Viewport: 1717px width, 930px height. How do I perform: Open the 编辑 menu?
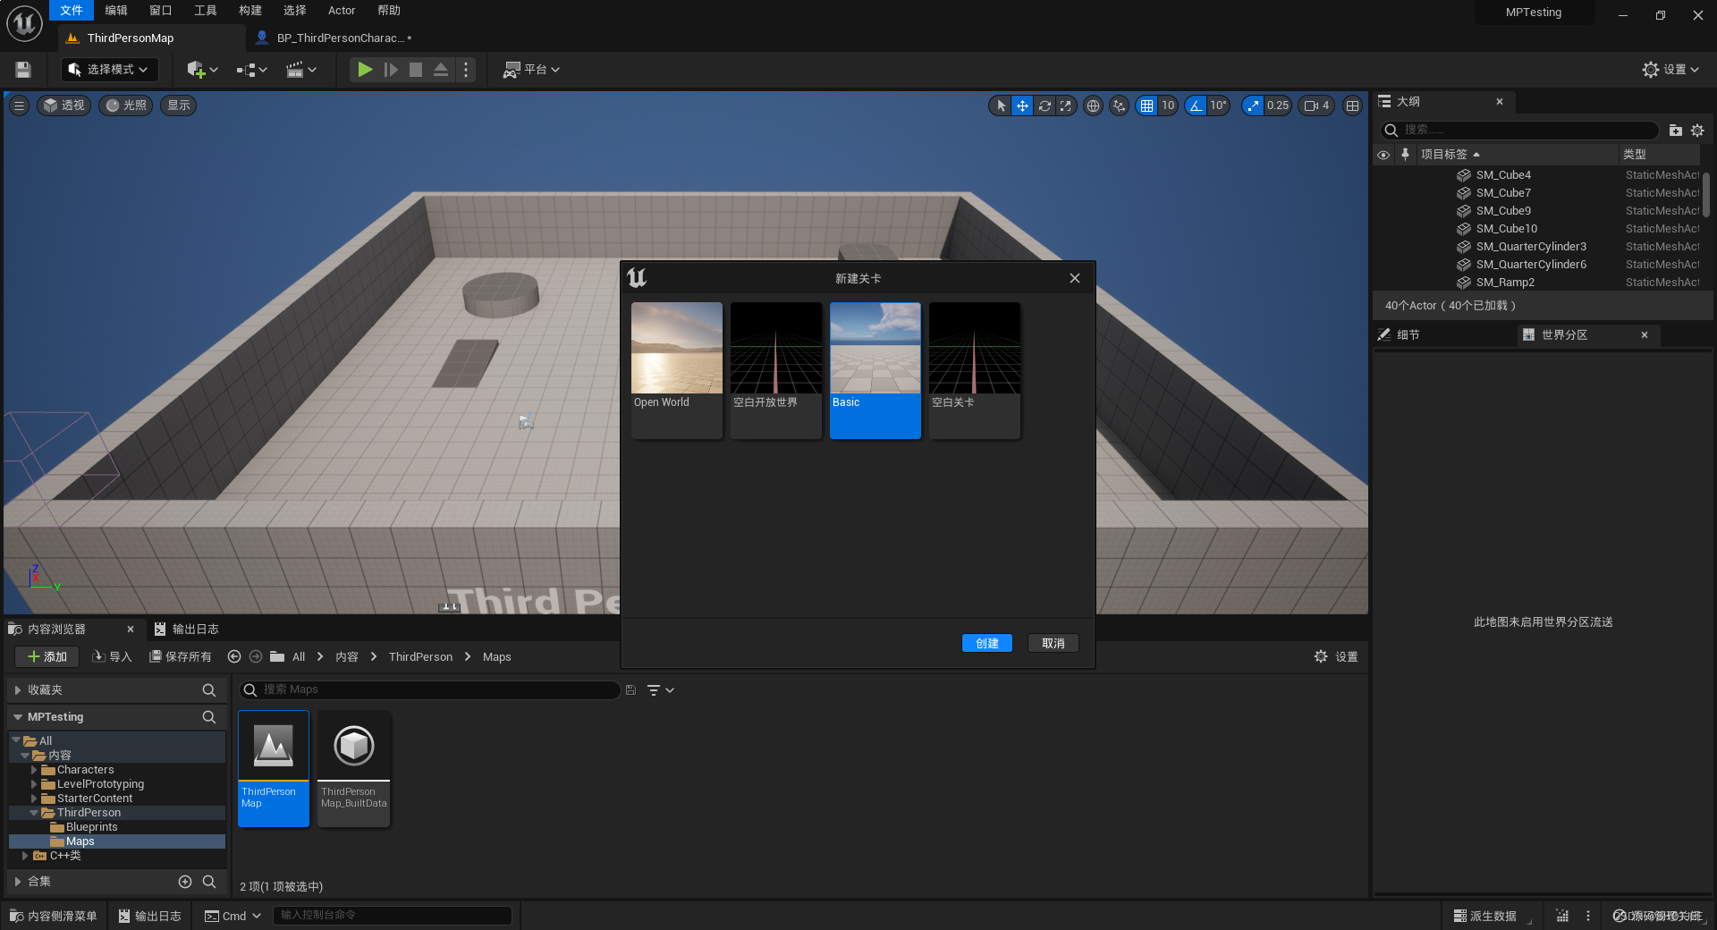coord(116,11)
